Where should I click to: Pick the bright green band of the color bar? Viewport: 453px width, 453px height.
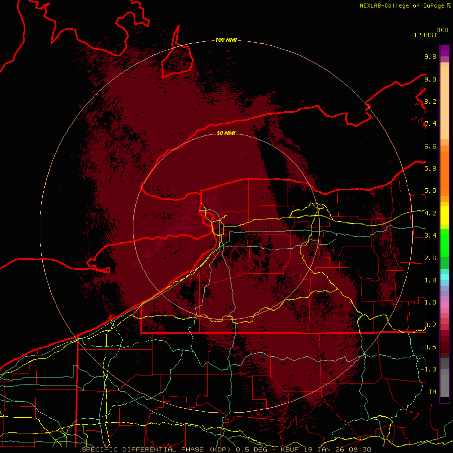(x=444, y=242)
